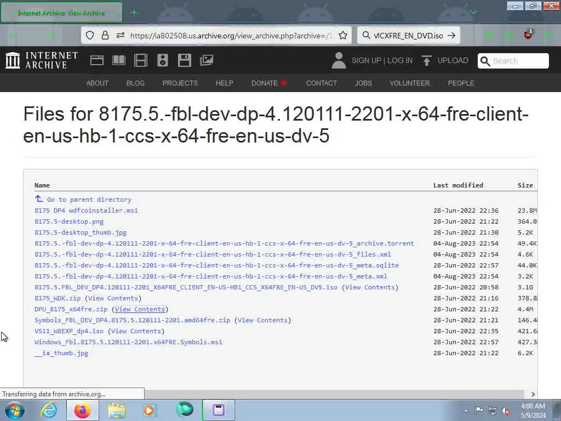Launch Internet Explorer from taskbar
This screenshot has width=561, height=421.
[x=49, y=410]
